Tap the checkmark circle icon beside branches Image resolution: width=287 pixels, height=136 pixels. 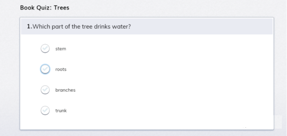pos(45,90)
